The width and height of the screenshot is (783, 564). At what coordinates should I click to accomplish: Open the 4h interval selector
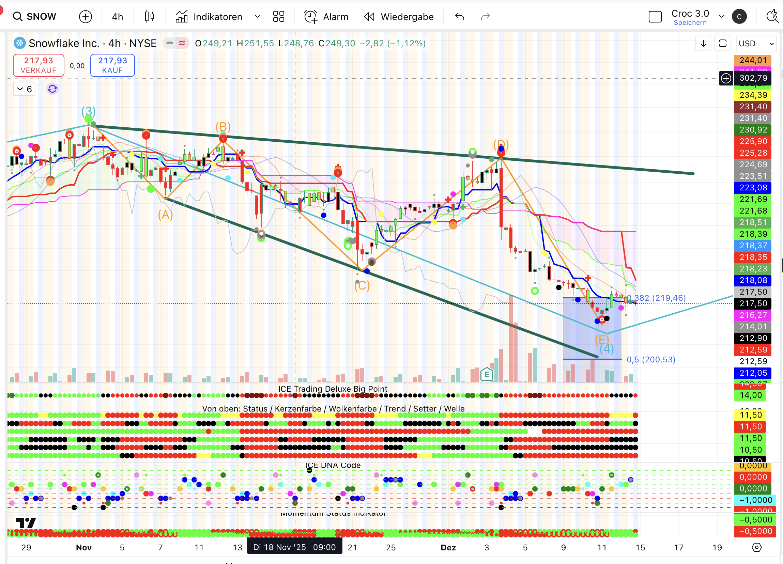(x=117, y=16)
